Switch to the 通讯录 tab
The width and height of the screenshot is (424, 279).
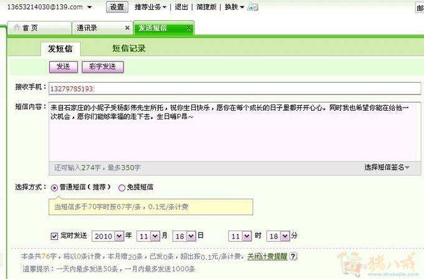coord(102,28)
